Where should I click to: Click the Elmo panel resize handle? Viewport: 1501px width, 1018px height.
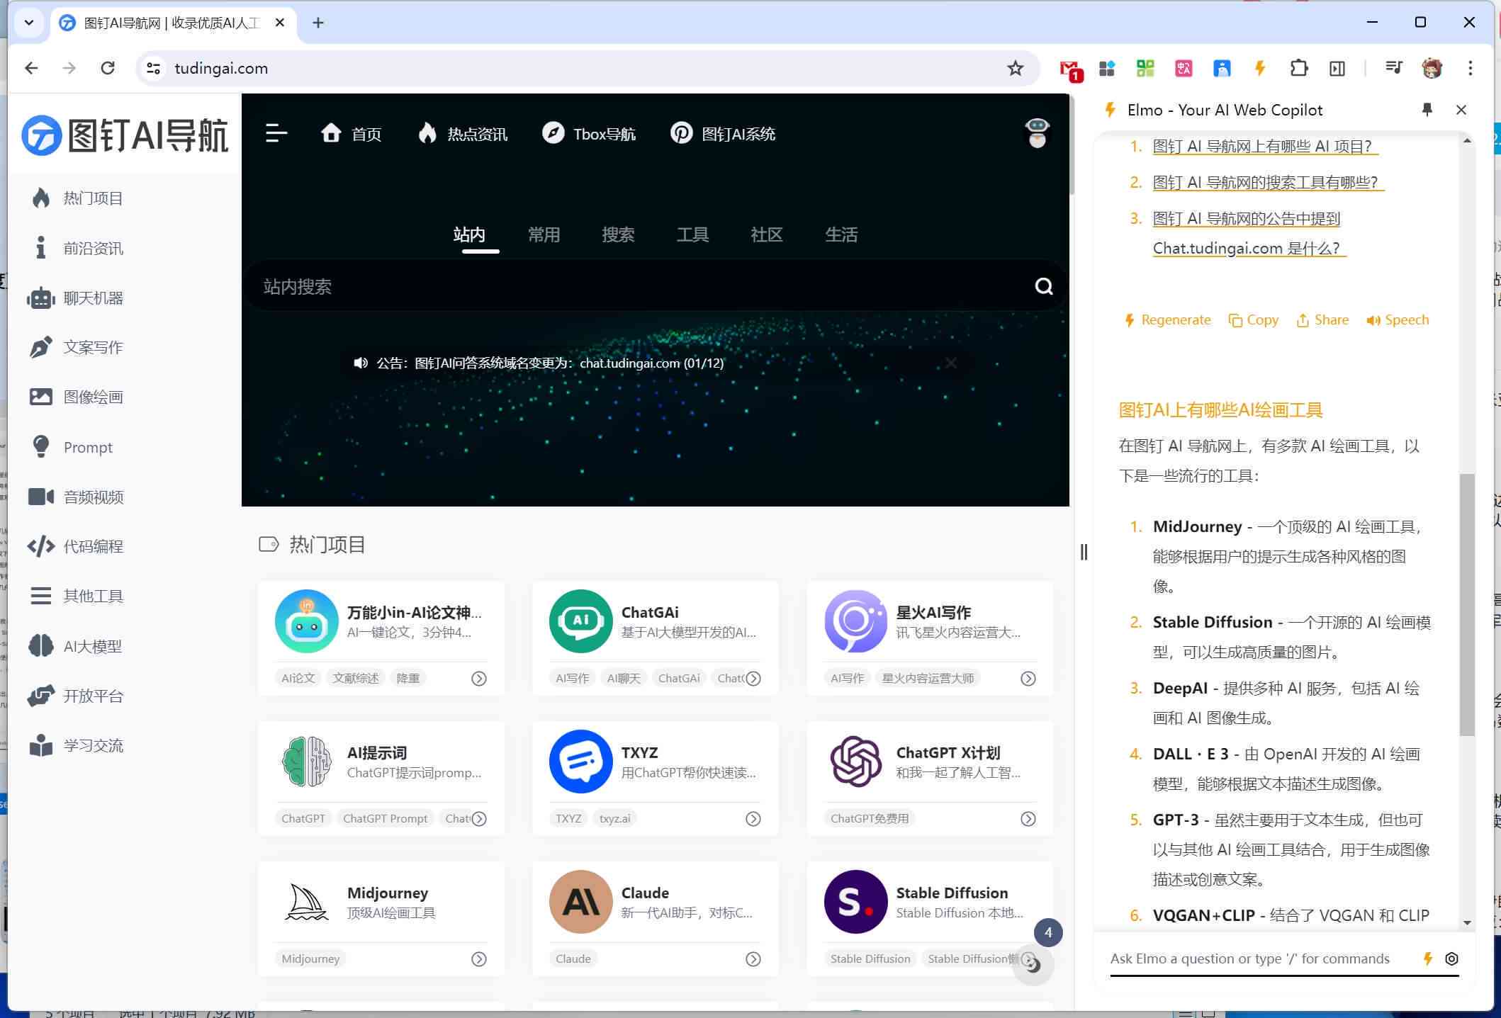[1084, 552]
